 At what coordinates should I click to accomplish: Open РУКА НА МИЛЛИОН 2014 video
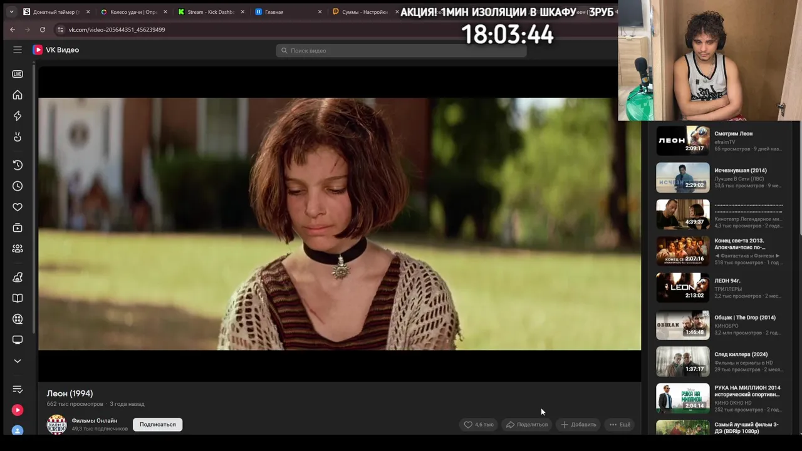click(683, 398)
